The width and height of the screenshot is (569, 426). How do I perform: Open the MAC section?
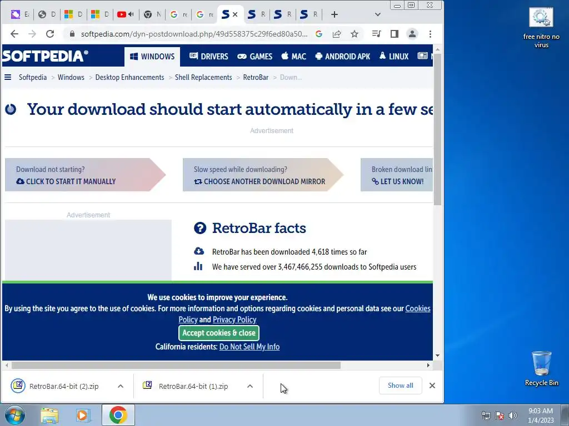294,57
